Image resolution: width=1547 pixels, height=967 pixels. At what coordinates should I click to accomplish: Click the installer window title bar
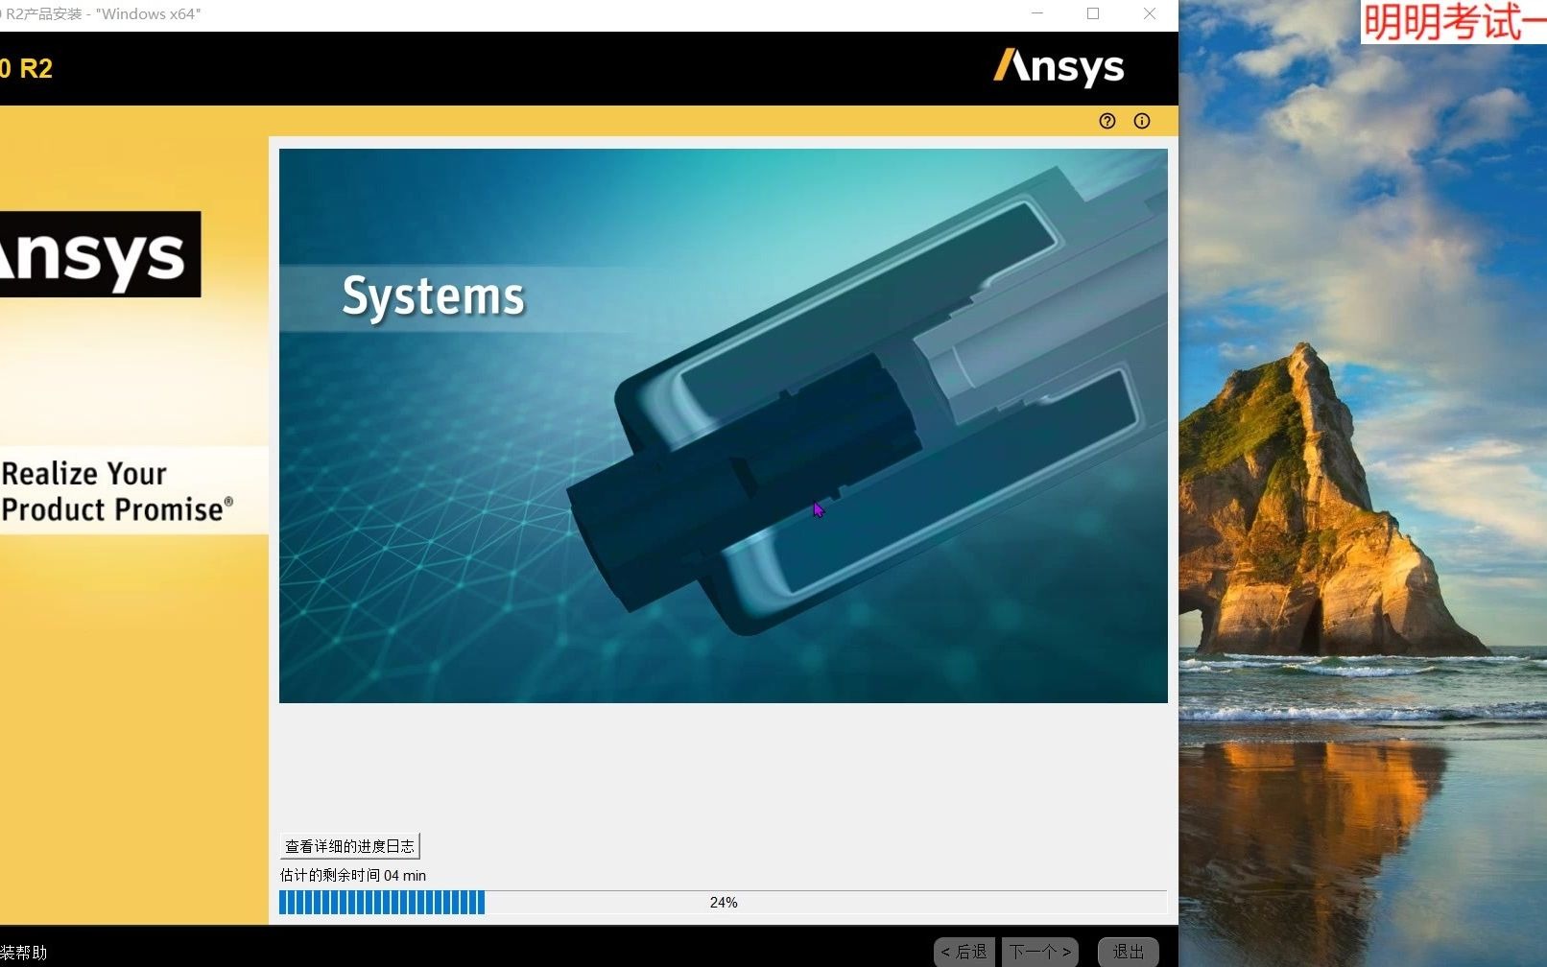pyautogui.click(x=480, y=13)
